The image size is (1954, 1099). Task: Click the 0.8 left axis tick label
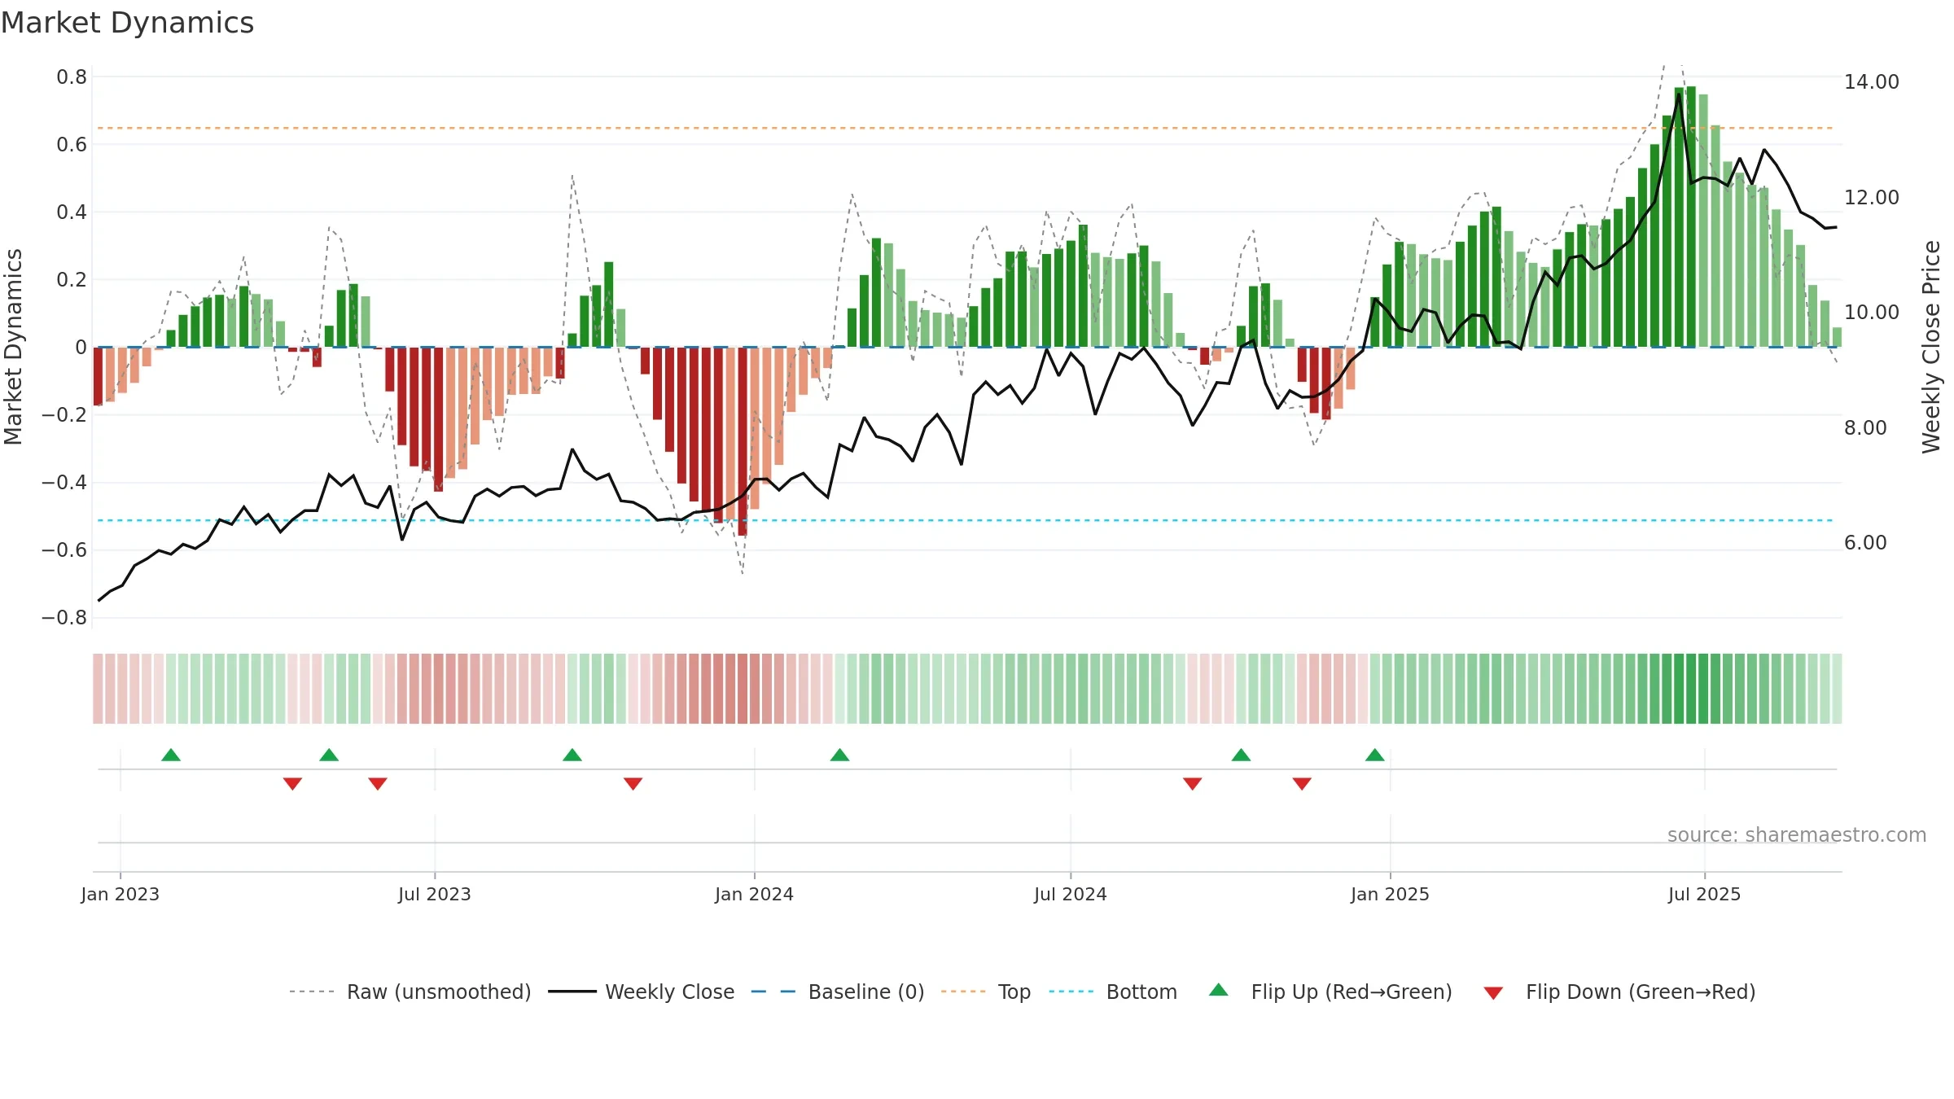coord(72,77)
